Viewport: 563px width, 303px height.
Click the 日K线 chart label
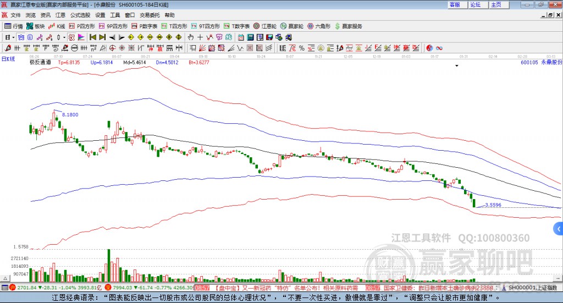8,59
